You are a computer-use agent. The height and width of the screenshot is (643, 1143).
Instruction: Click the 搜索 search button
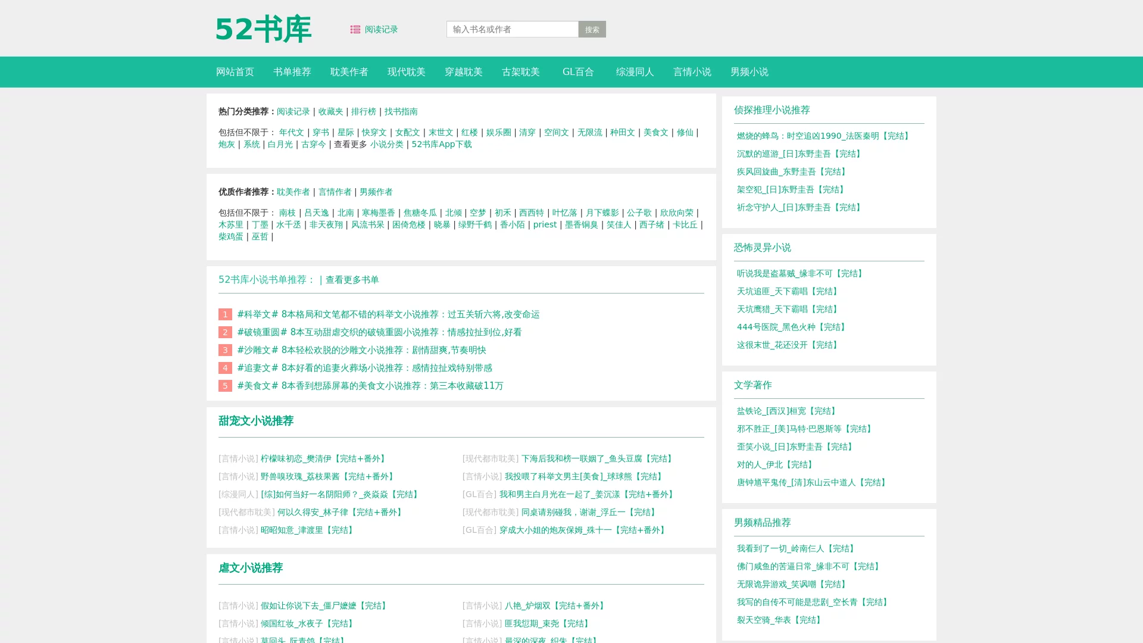[x=592, y=29]
